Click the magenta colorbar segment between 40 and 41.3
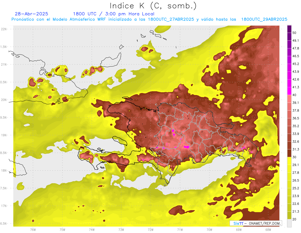This screenshot has width=301, height=233. pyautogui.click(x=289, y=91)
